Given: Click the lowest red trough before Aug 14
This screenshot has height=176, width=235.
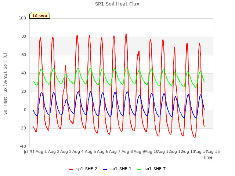Looking at the screenshot, I should click(x=195, y=137).
